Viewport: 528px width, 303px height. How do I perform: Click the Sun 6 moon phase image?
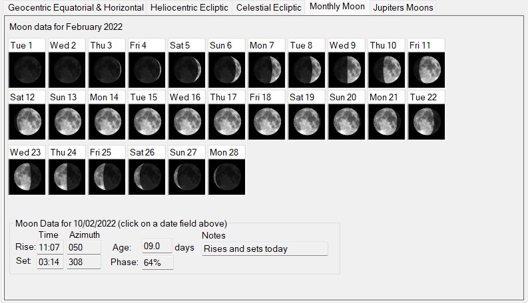[x=227, y=70]
